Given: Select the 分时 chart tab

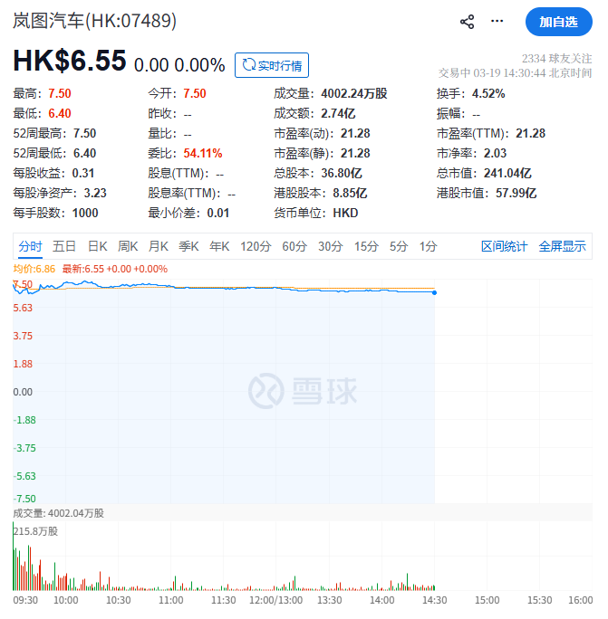Looking at the screenshot, I should 30,246.
